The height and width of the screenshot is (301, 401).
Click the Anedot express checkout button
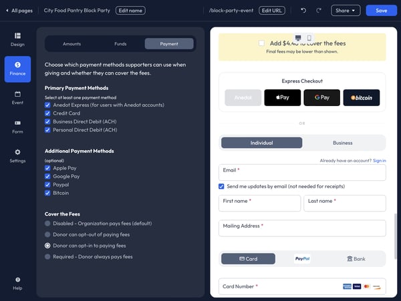[x=243, y=97]
